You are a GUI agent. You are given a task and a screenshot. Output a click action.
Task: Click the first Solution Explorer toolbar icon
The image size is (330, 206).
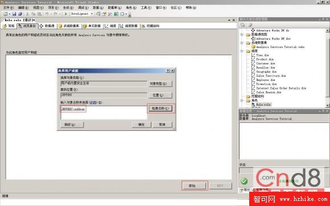(242, 25)
